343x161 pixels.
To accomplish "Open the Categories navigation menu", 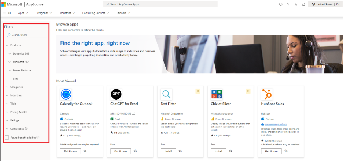I will pos(44,13).
